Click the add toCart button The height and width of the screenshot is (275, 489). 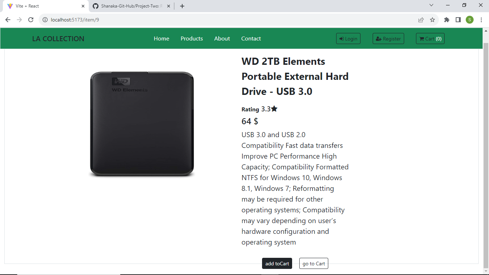[x=277, y=264]
